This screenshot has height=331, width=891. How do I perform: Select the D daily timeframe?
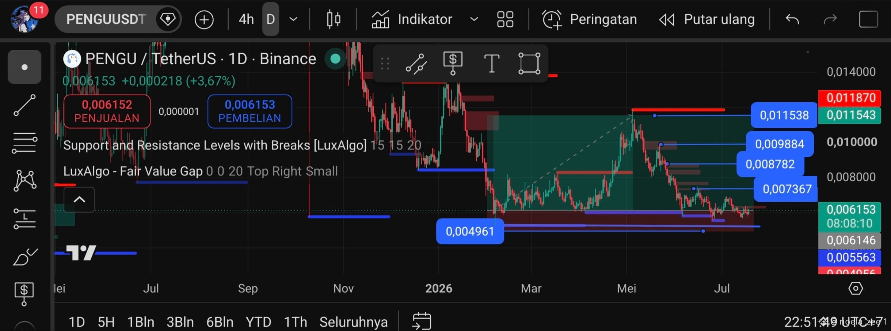coord(271,19)
